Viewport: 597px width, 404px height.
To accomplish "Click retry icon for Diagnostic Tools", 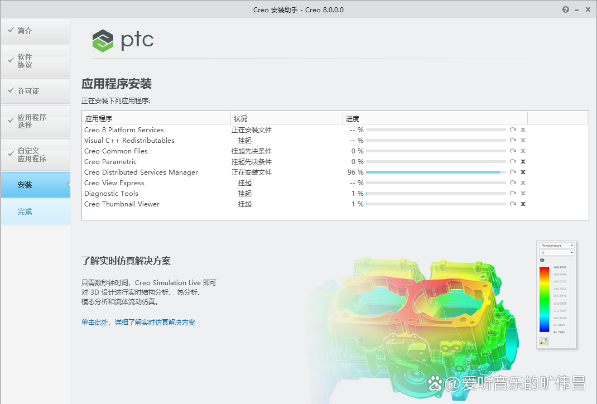I will (x=513, y=194).
